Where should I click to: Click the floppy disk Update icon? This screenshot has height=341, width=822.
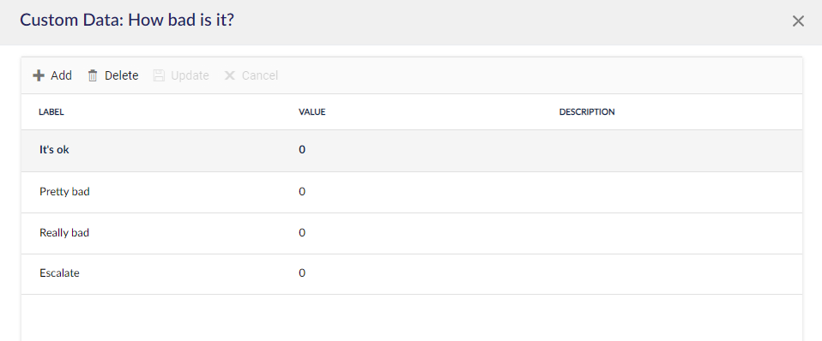tap(159, 75)
